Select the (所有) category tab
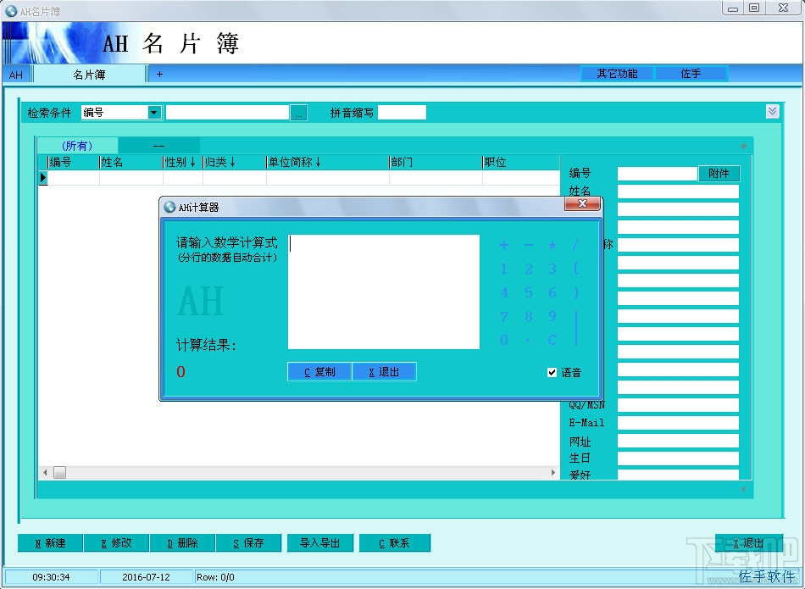This screenshot has height=589, width=805. (75, 145)
